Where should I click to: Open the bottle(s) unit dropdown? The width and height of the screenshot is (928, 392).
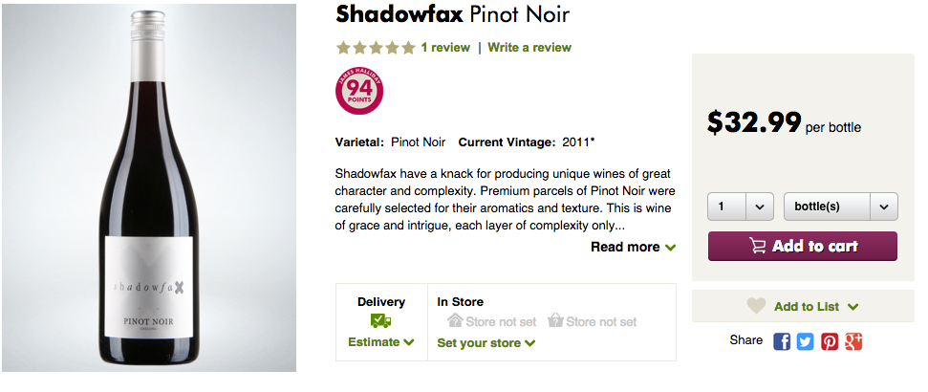click(840, 207)
